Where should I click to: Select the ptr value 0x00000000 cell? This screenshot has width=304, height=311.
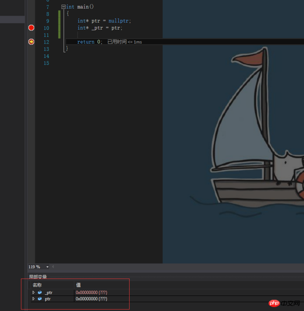(x=91, y=299)
